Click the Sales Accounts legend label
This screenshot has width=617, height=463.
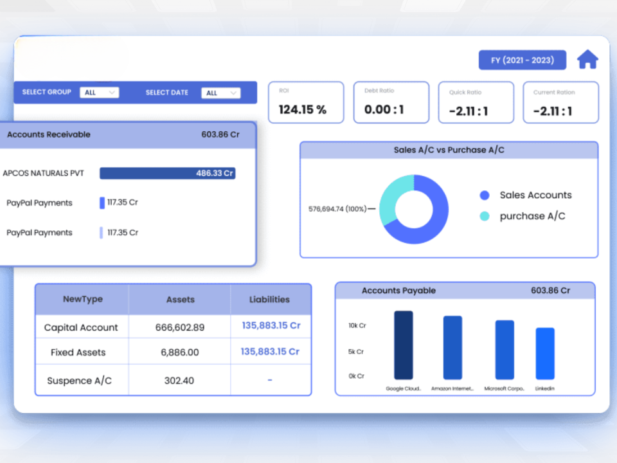535,195
